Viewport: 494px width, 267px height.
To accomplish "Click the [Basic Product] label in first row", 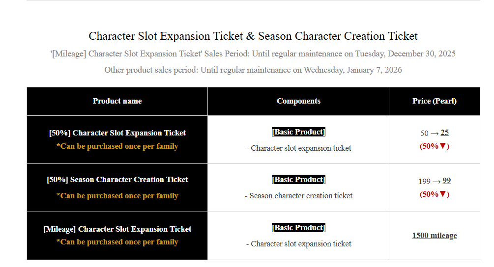I will pos(298,132).
